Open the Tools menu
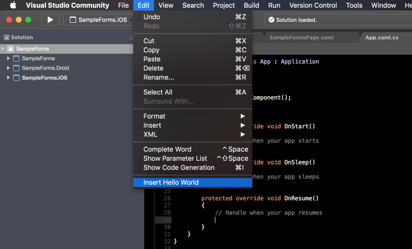The width and height of the screenshot is (412, 249). (354, 5)
